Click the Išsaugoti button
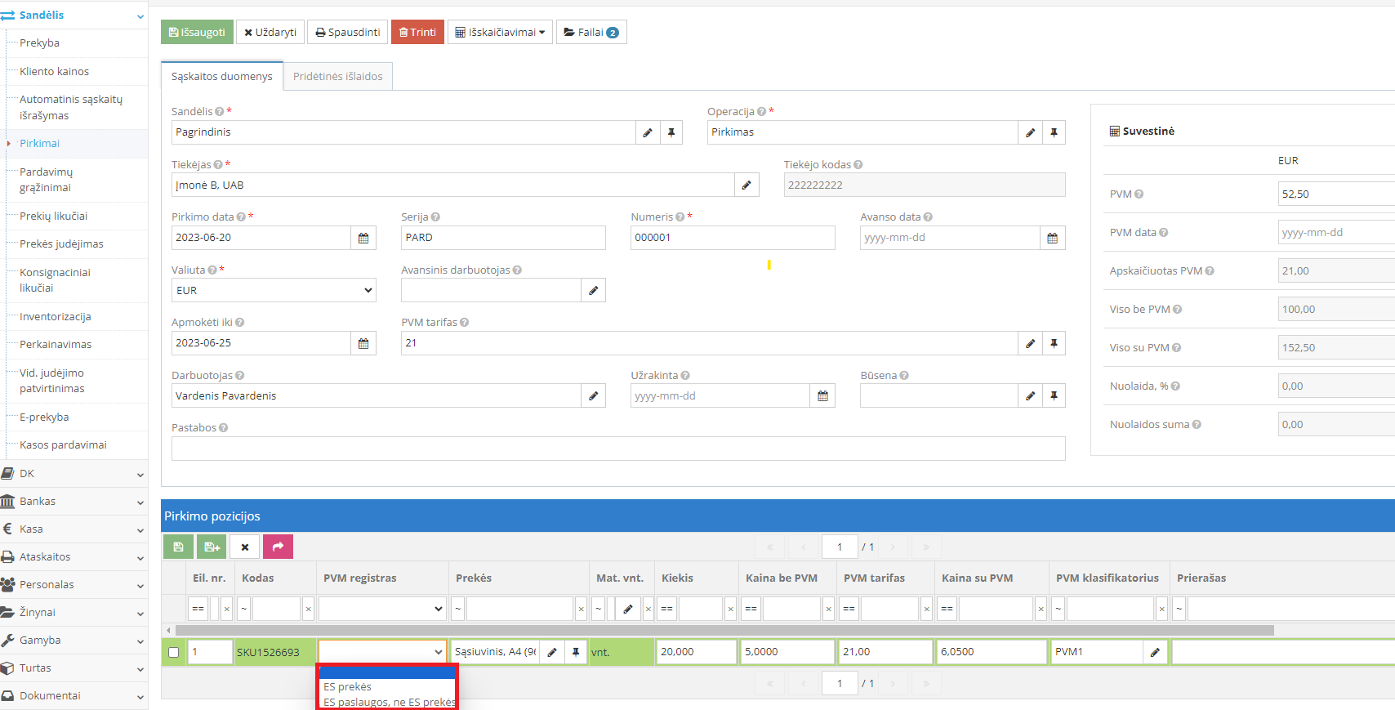Screen dimensions: 1395x710 tap(197, 33)
